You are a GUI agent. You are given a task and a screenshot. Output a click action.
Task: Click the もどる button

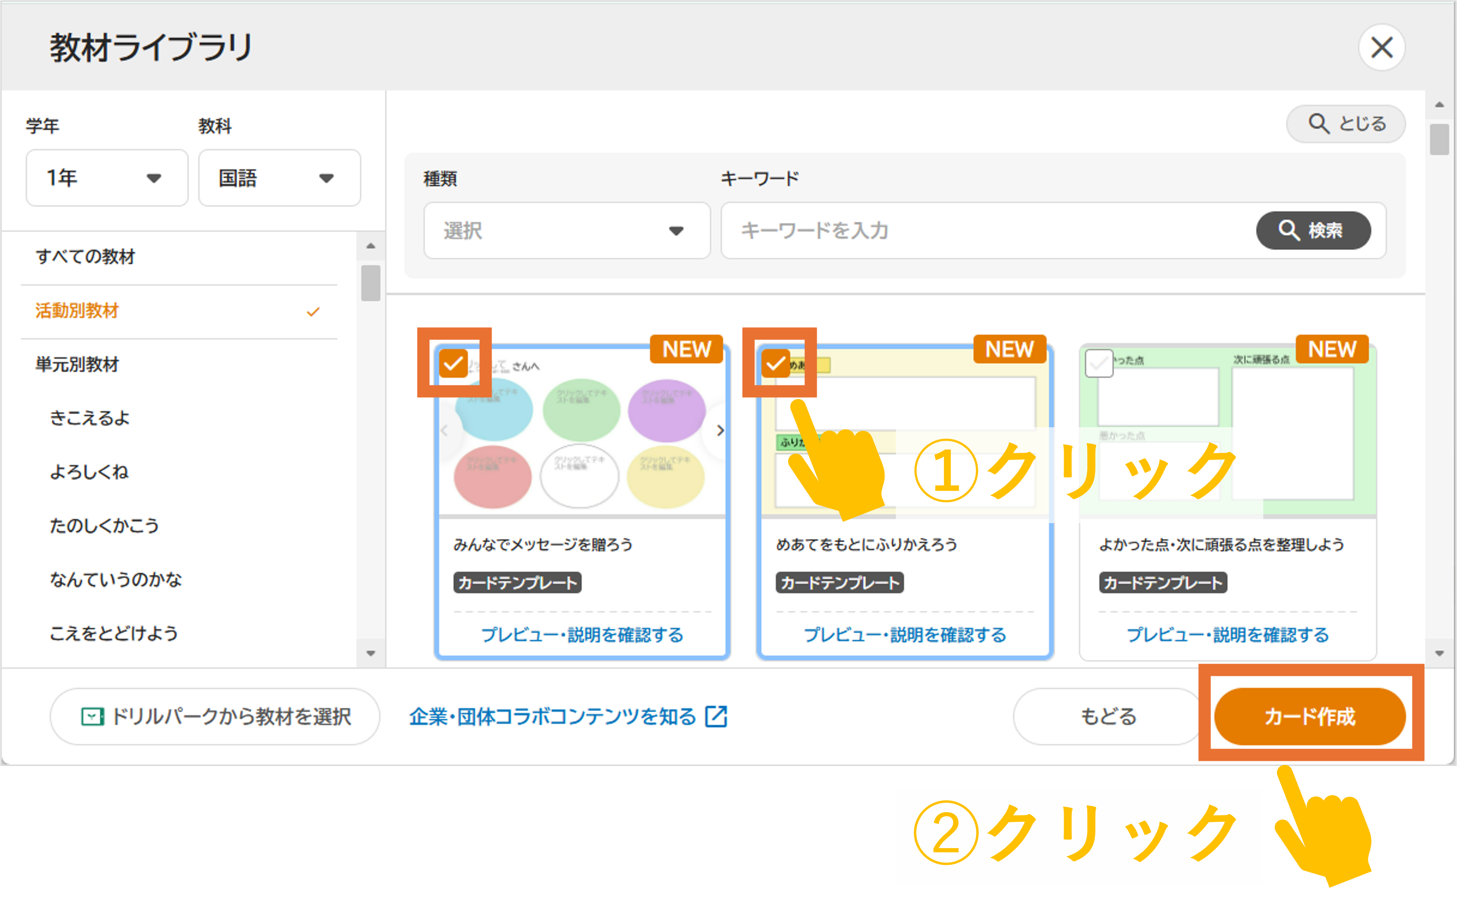1107,716
